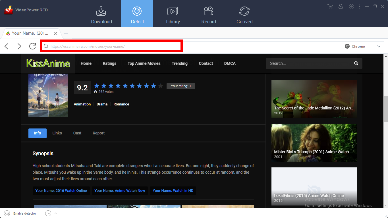Open the scheduled task clock icon
The width and height of the screenshot is (388, 218).
coord(48,213)
